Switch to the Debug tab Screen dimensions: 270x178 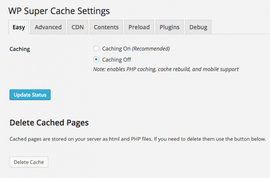click(x=198, y=27)
